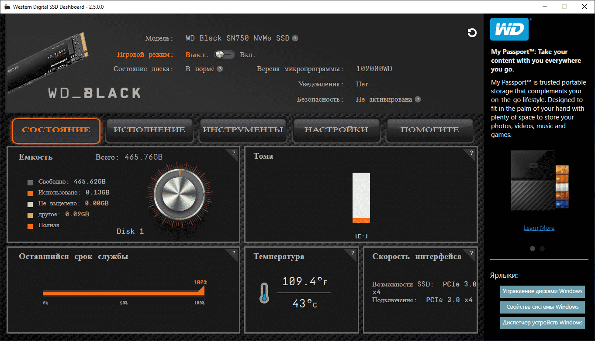
Task: Click the refresh icon at top right
Action: click(472, 33)
